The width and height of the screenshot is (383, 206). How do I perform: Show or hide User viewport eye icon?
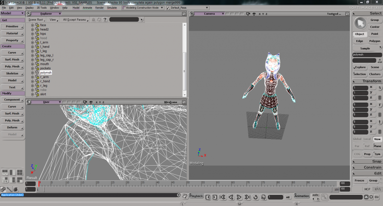click(x=91, y=102)
